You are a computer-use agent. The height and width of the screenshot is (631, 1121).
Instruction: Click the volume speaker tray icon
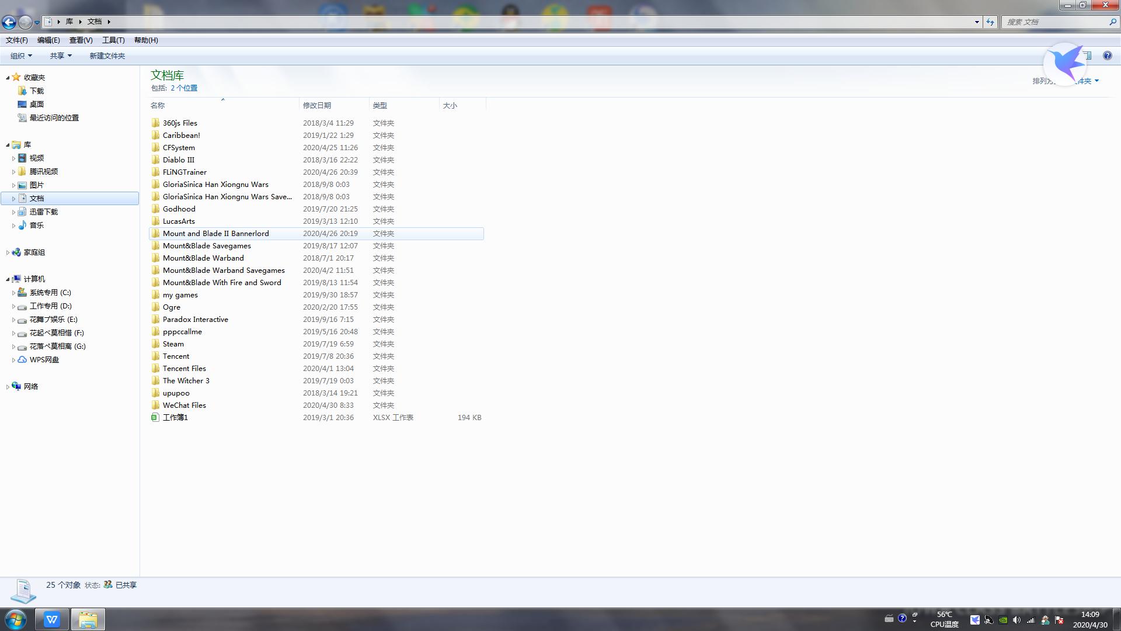1016,620
